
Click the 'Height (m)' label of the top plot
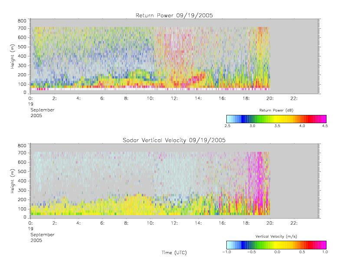coord(13,56)
